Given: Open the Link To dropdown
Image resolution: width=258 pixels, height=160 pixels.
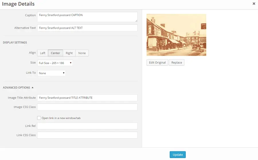Looking at the screenshot, I should [x=52, y=73].
